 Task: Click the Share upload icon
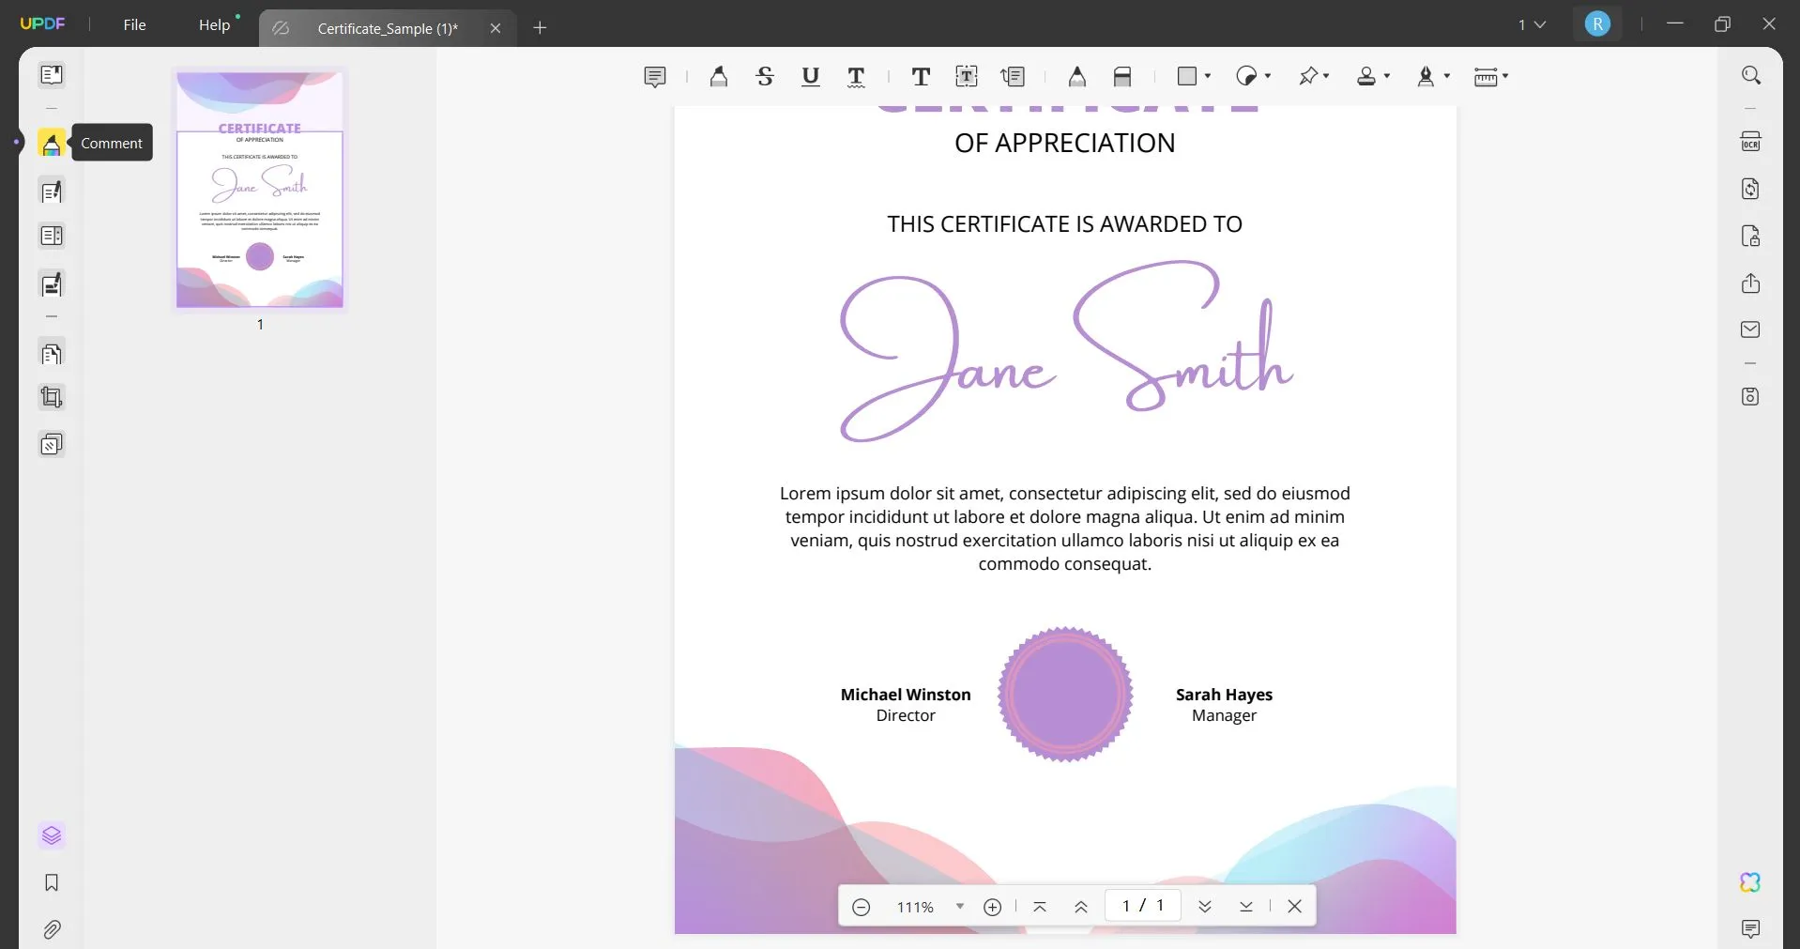[x=1751, y=283]
